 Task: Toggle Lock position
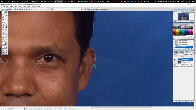point(182,57)
